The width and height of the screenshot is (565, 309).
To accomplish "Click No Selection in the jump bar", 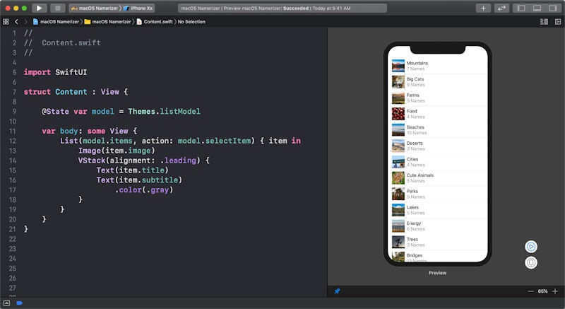I will pos(194,22).
